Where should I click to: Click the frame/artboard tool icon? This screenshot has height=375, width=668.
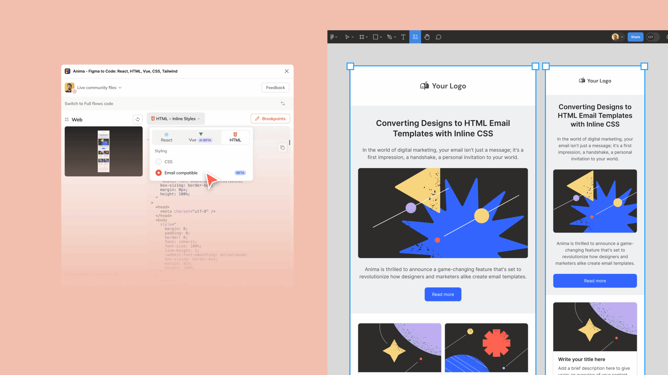[x=362, y=37]
